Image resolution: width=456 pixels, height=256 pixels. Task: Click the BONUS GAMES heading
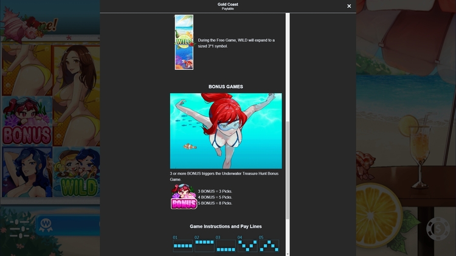pyautogui.click(x=226, y=87)
